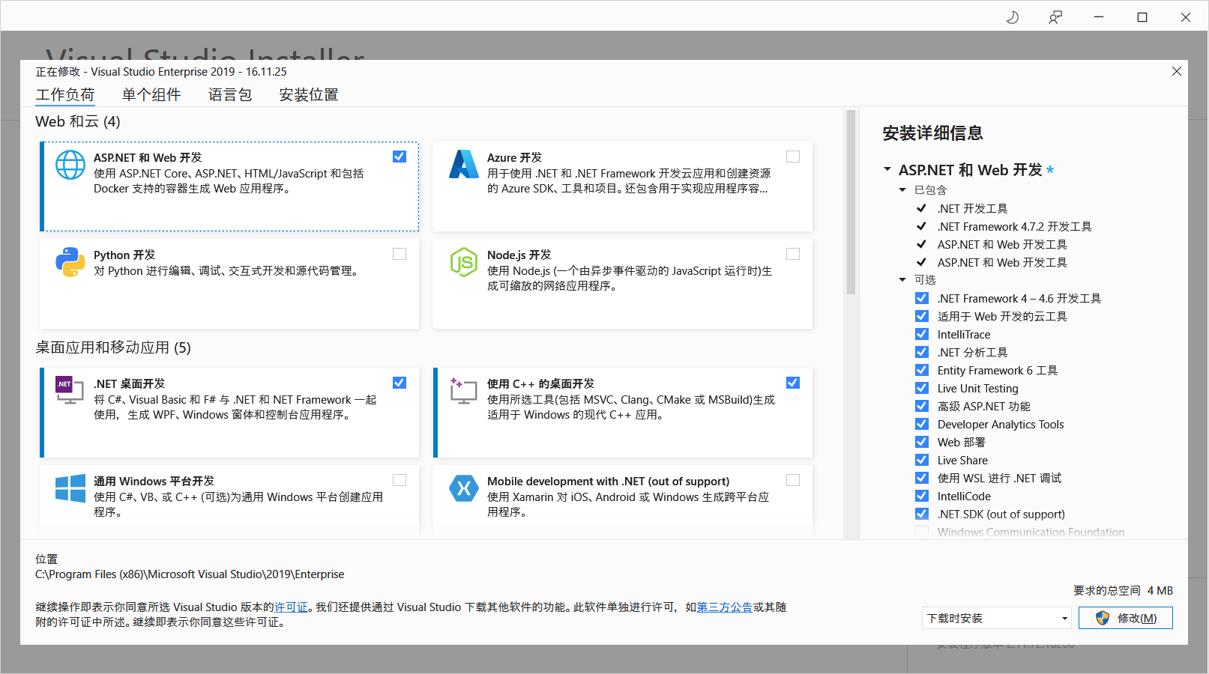This screenshot has width=1209, height=674.
Task: Uncheck Live Share component
Action: [x=922, y=460]
